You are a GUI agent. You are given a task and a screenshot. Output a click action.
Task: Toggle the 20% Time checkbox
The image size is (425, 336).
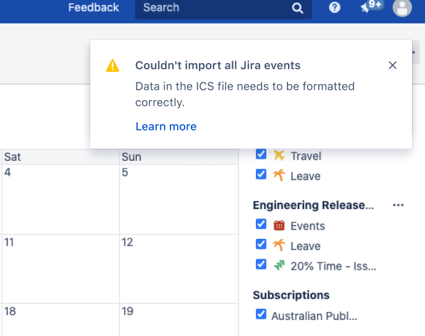(261, 264)
